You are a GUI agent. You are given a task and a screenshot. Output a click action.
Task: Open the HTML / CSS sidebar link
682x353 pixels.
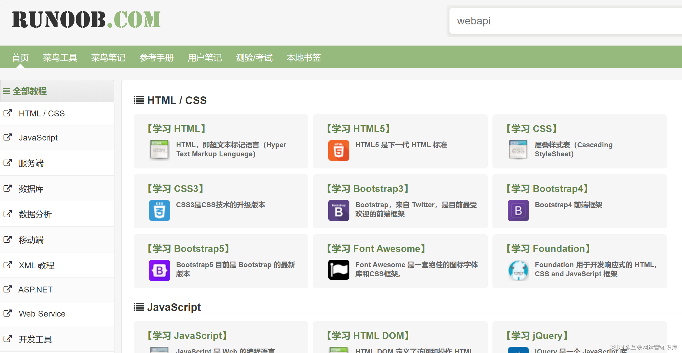[x=42, y=113]
